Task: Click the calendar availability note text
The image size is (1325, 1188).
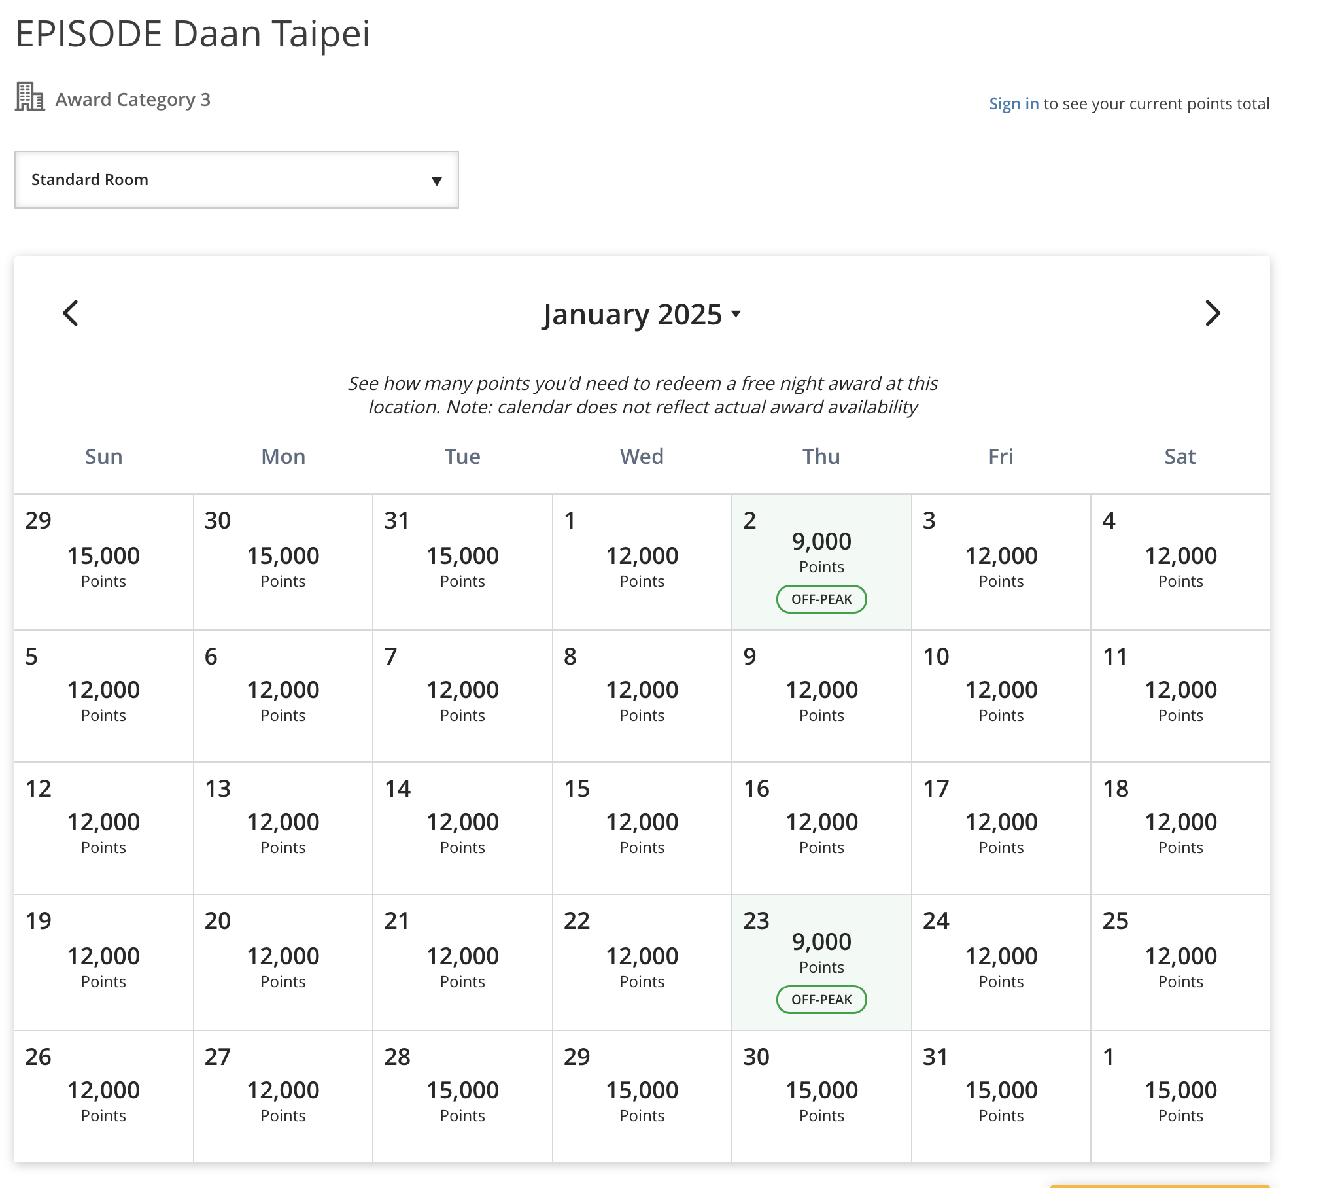Action: pos(642,395)
